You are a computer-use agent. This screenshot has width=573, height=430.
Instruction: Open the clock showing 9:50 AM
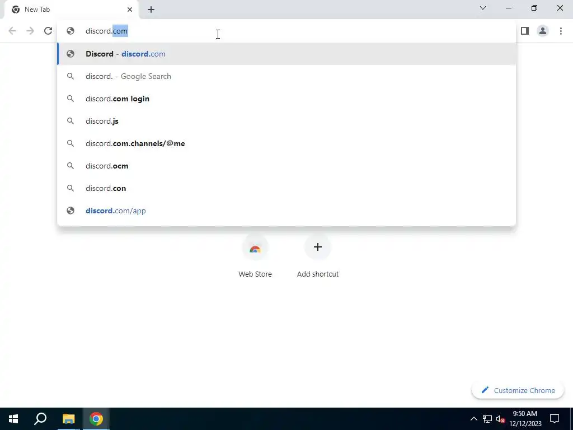525,419
